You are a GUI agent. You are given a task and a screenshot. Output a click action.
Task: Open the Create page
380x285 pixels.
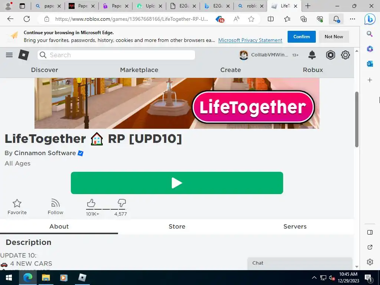[230, 70]
